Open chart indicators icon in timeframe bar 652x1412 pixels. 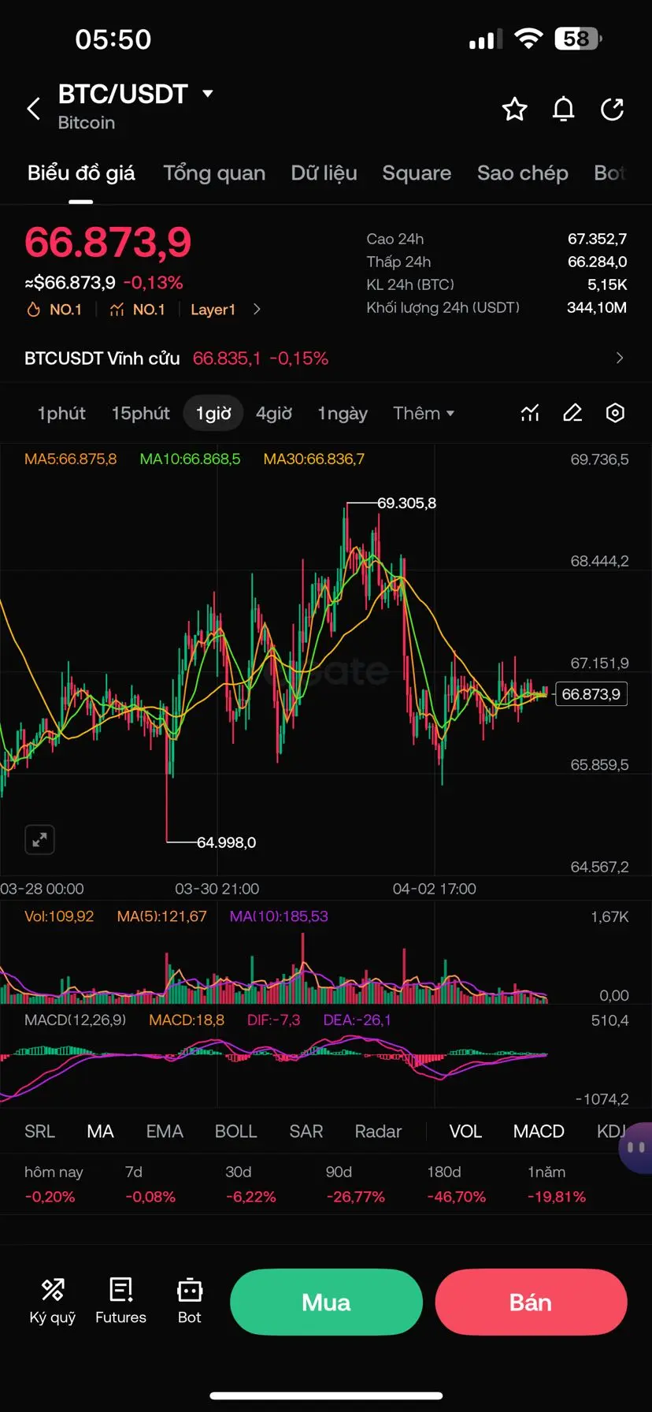coord(530,413)
